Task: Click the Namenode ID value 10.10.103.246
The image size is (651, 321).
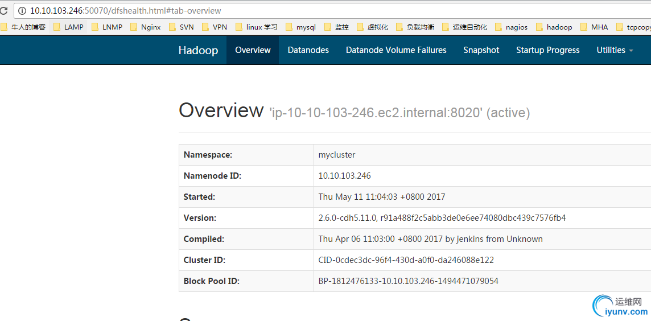Action: click(x=345, y=176)
